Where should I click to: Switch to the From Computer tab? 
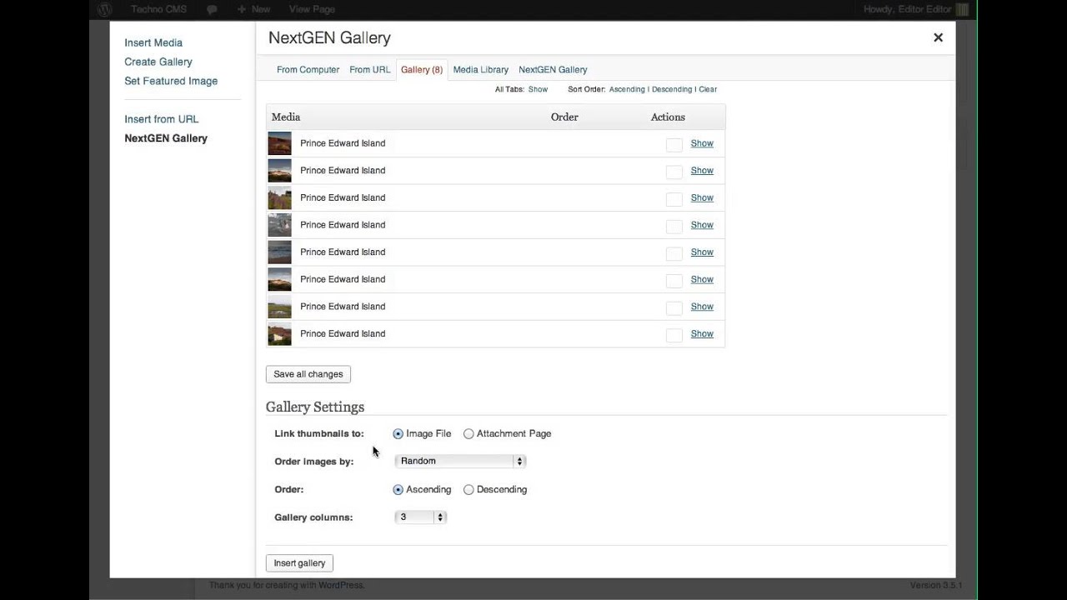308,70
